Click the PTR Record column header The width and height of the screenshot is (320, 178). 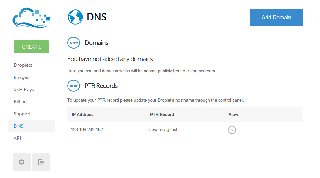(x=162, y=115)
